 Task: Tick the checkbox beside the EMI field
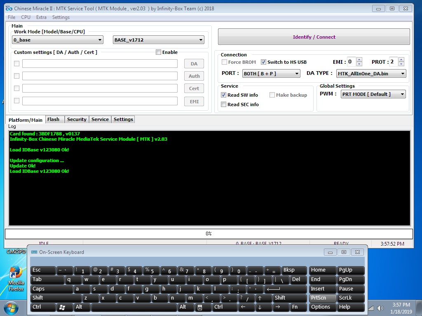click(x=16, y=101)
